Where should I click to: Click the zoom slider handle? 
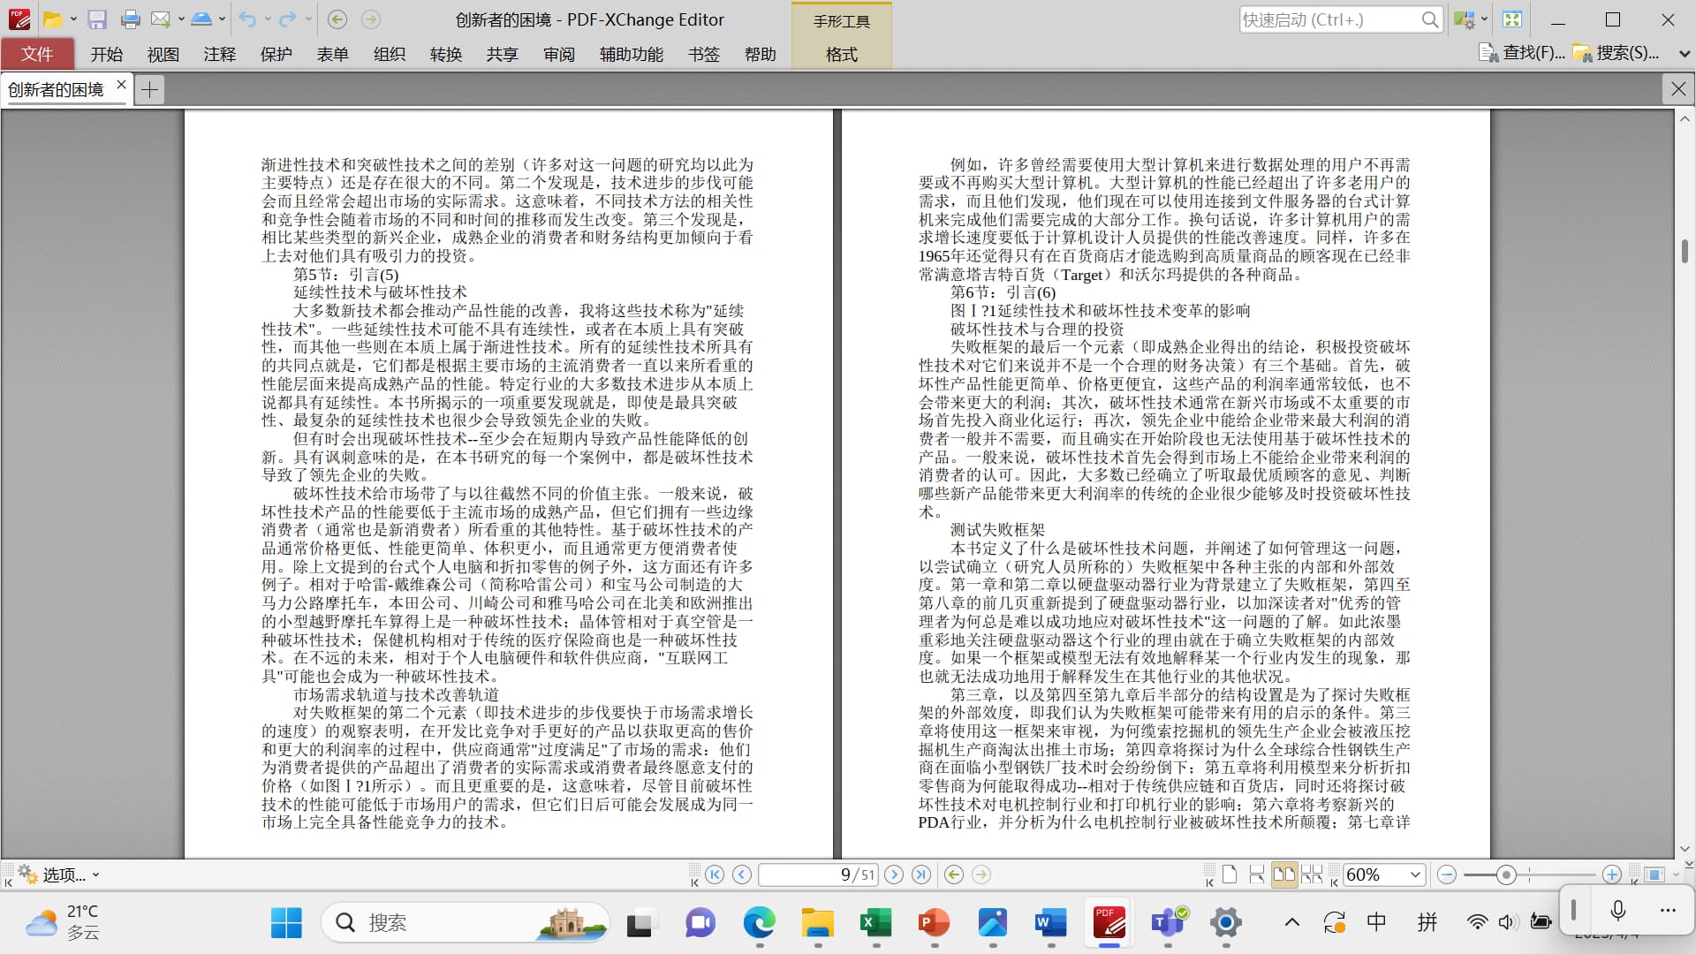1506,874
